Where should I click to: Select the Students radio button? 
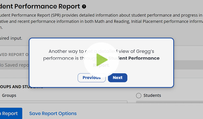coord(139,96)
